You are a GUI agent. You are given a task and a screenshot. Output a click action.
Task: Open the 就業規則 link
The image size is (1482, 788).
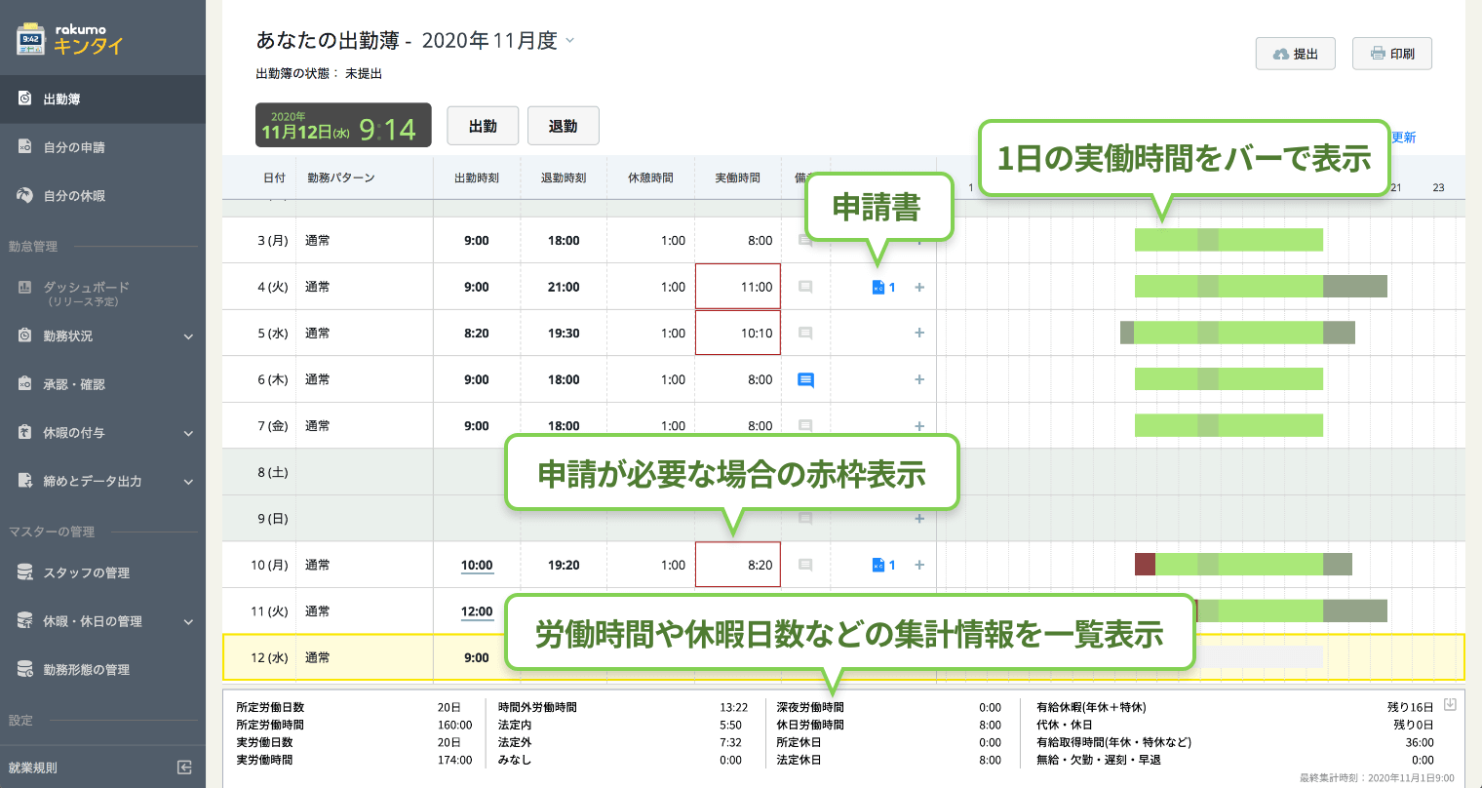33,768
